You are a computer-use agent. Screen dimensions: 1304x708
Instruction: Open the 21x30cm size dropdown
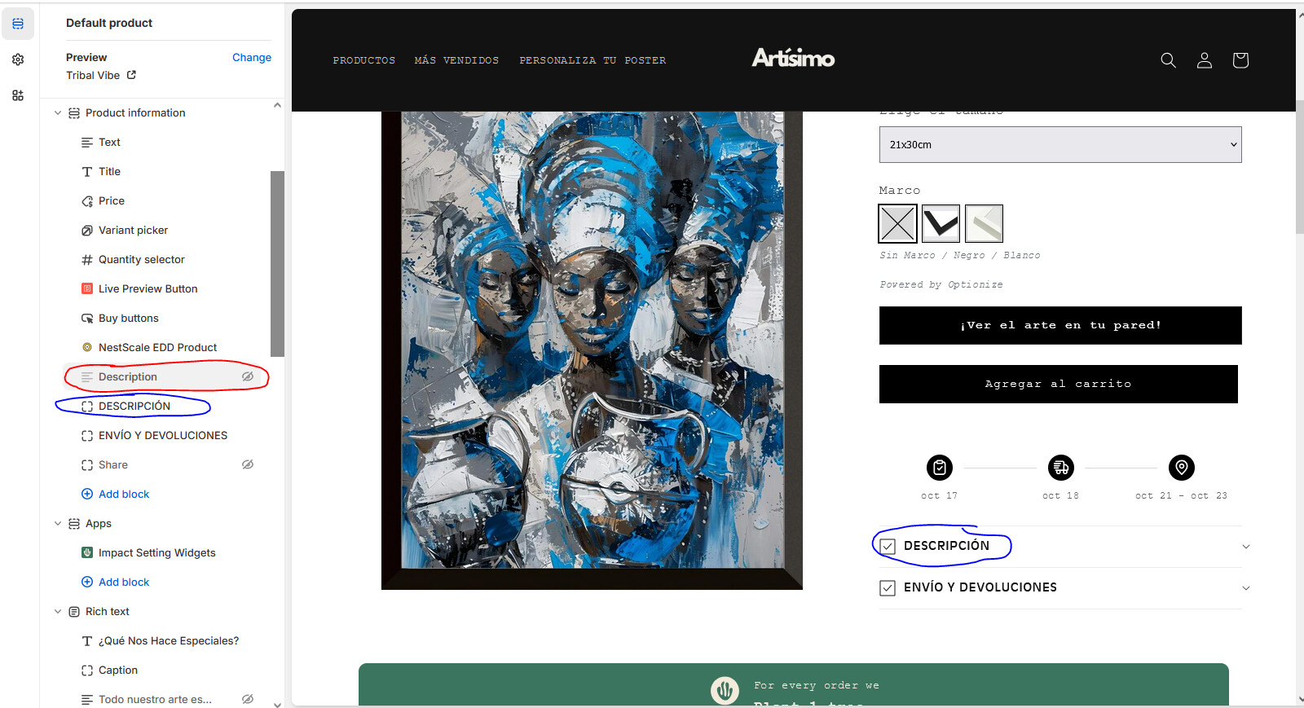(1060, 144)
